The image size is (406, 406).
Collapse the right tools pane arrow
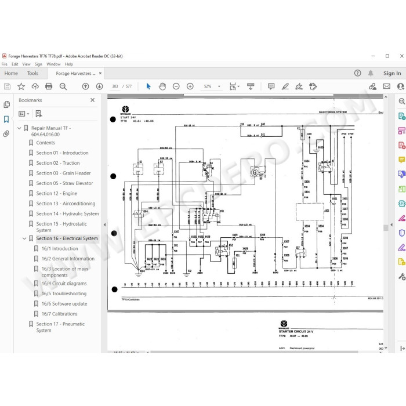[391, 225]
